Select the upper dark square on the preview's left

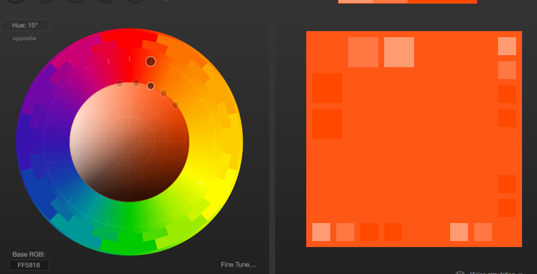pos(327,88)
